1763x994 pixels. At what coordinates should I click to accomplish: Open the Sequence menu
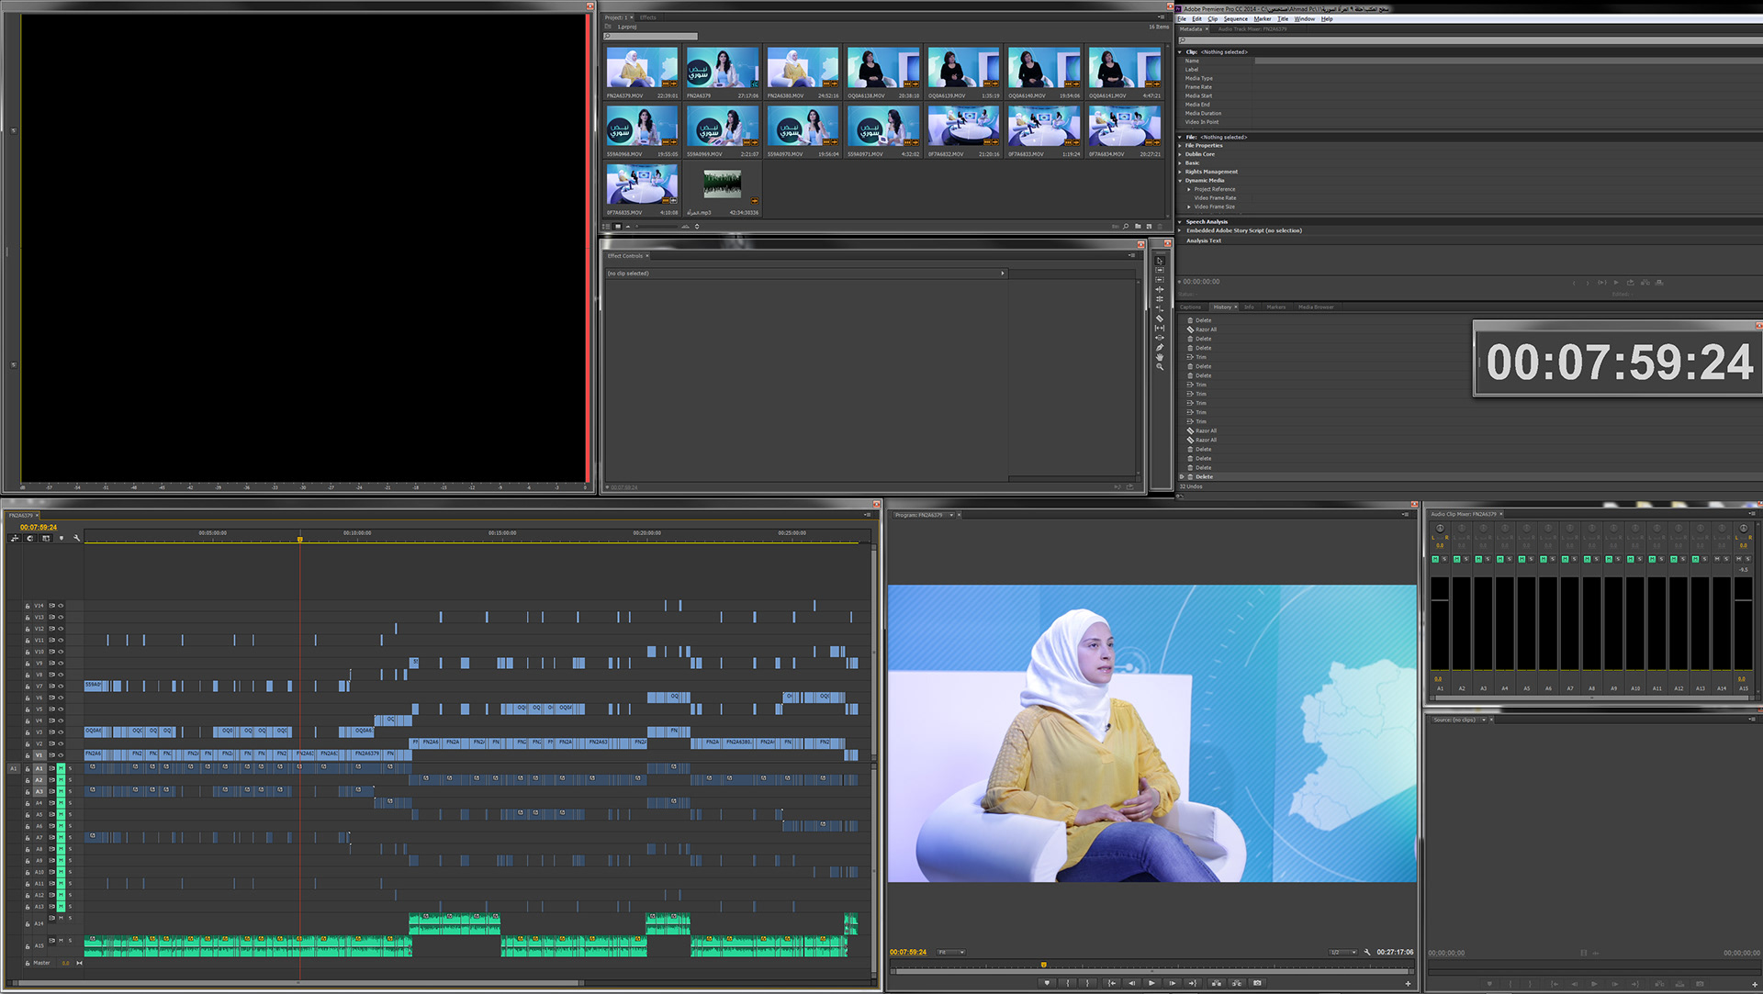1235,18
